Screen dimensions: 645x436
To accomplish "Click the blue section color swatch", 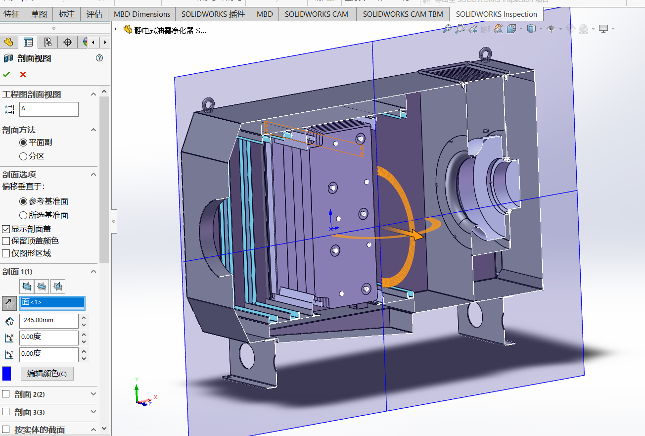I will [x=6, y=373].
